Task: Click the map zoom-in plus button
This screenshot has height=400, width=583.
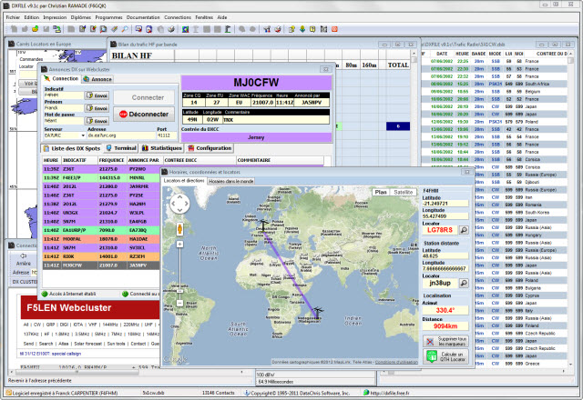Action: (179, 245)
